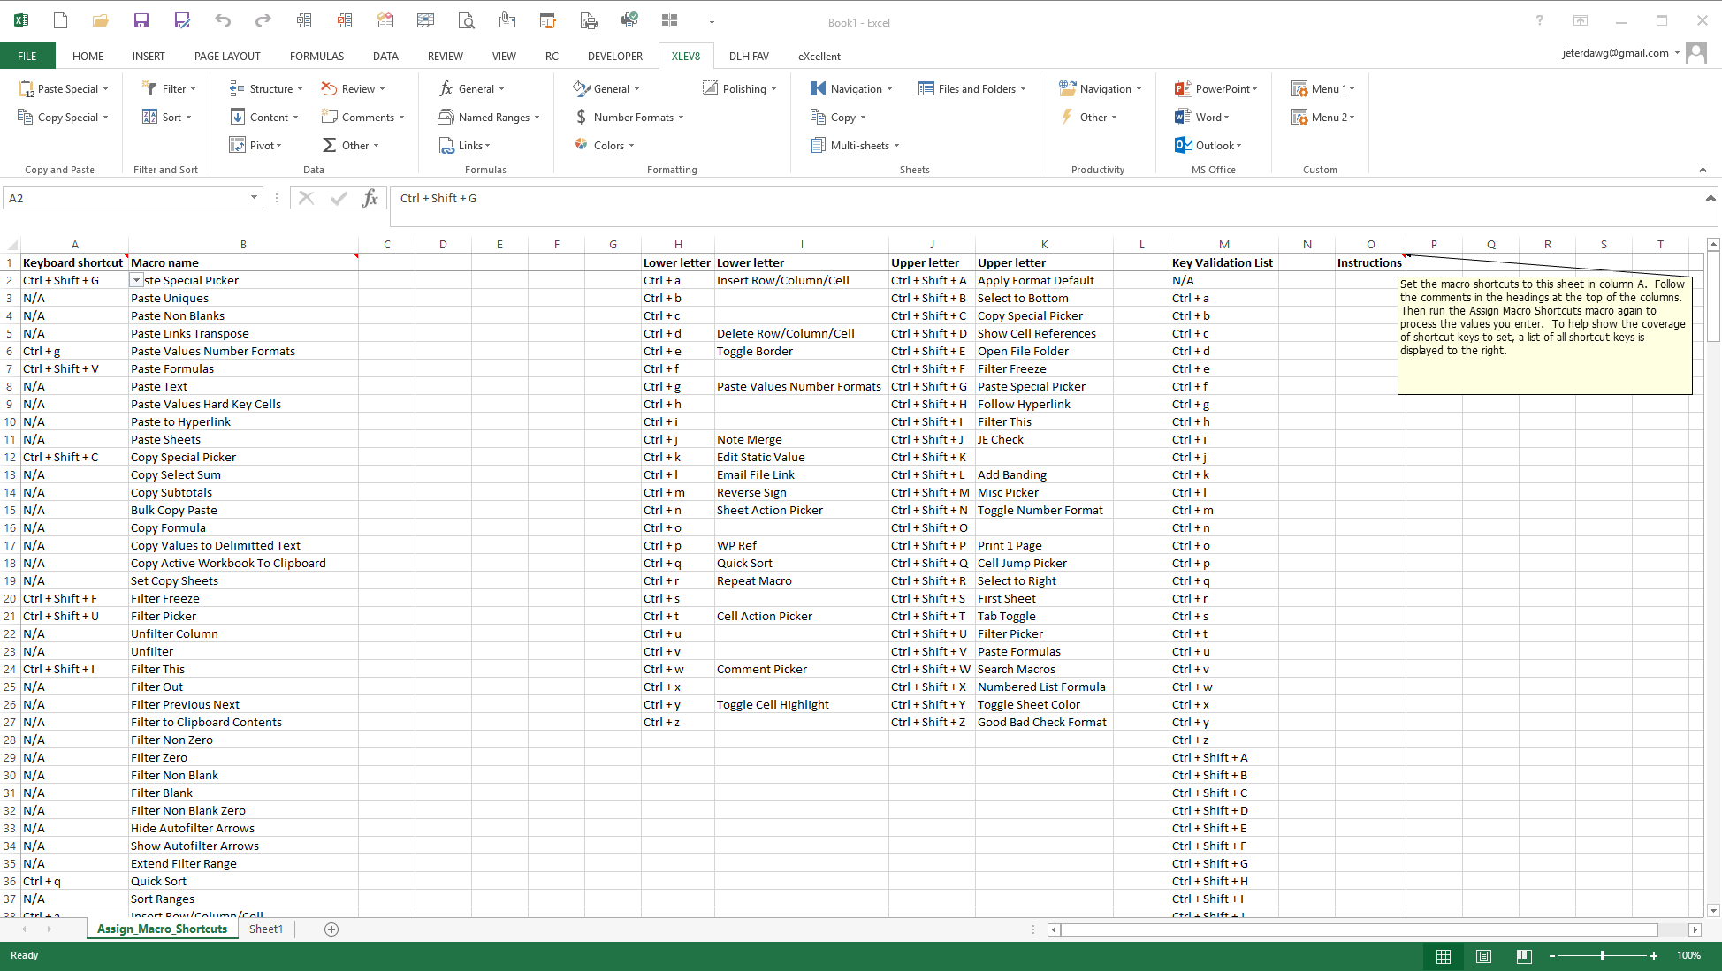Viewport: 1722px width, 971px height.
Task: Open the Paste Special ribbon button
Action: pos(63,89)
